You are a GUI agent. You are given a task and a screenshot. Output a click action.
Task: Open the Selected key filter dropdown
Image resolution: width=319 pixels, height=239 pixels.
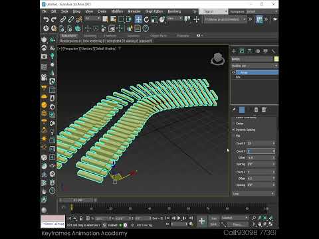235,218
